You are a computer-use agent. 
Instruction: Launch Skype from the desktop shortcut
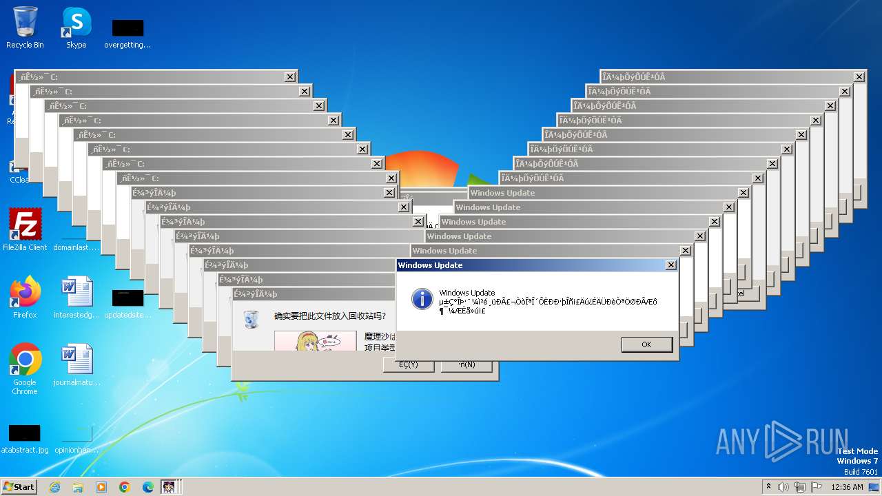click(76, 28)
